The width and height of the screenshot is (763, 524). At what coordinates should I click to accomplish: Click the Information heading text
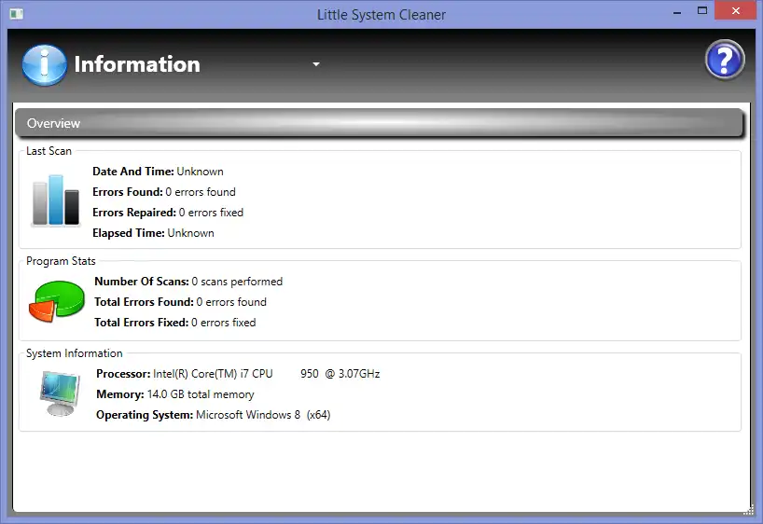(137, 64)
